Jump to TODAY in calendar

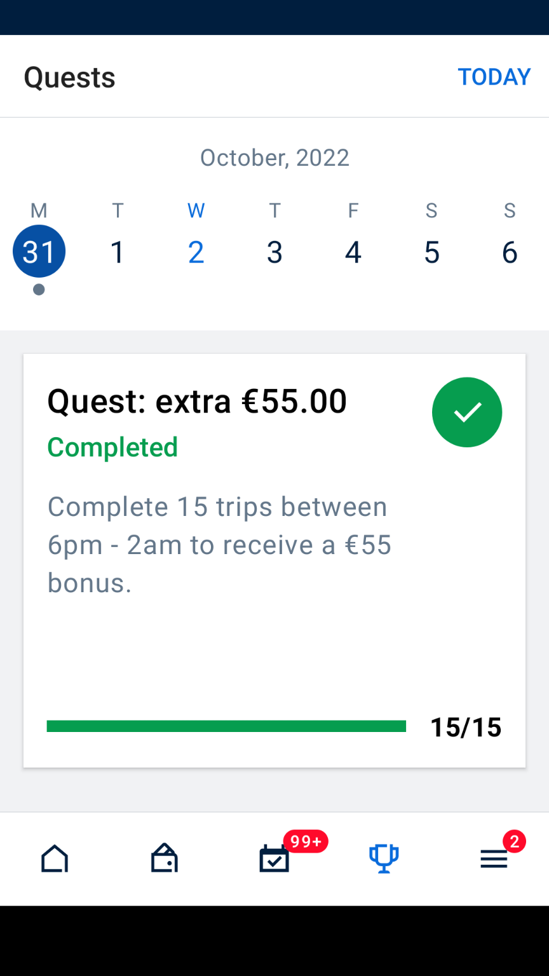[x=494, y=77]
